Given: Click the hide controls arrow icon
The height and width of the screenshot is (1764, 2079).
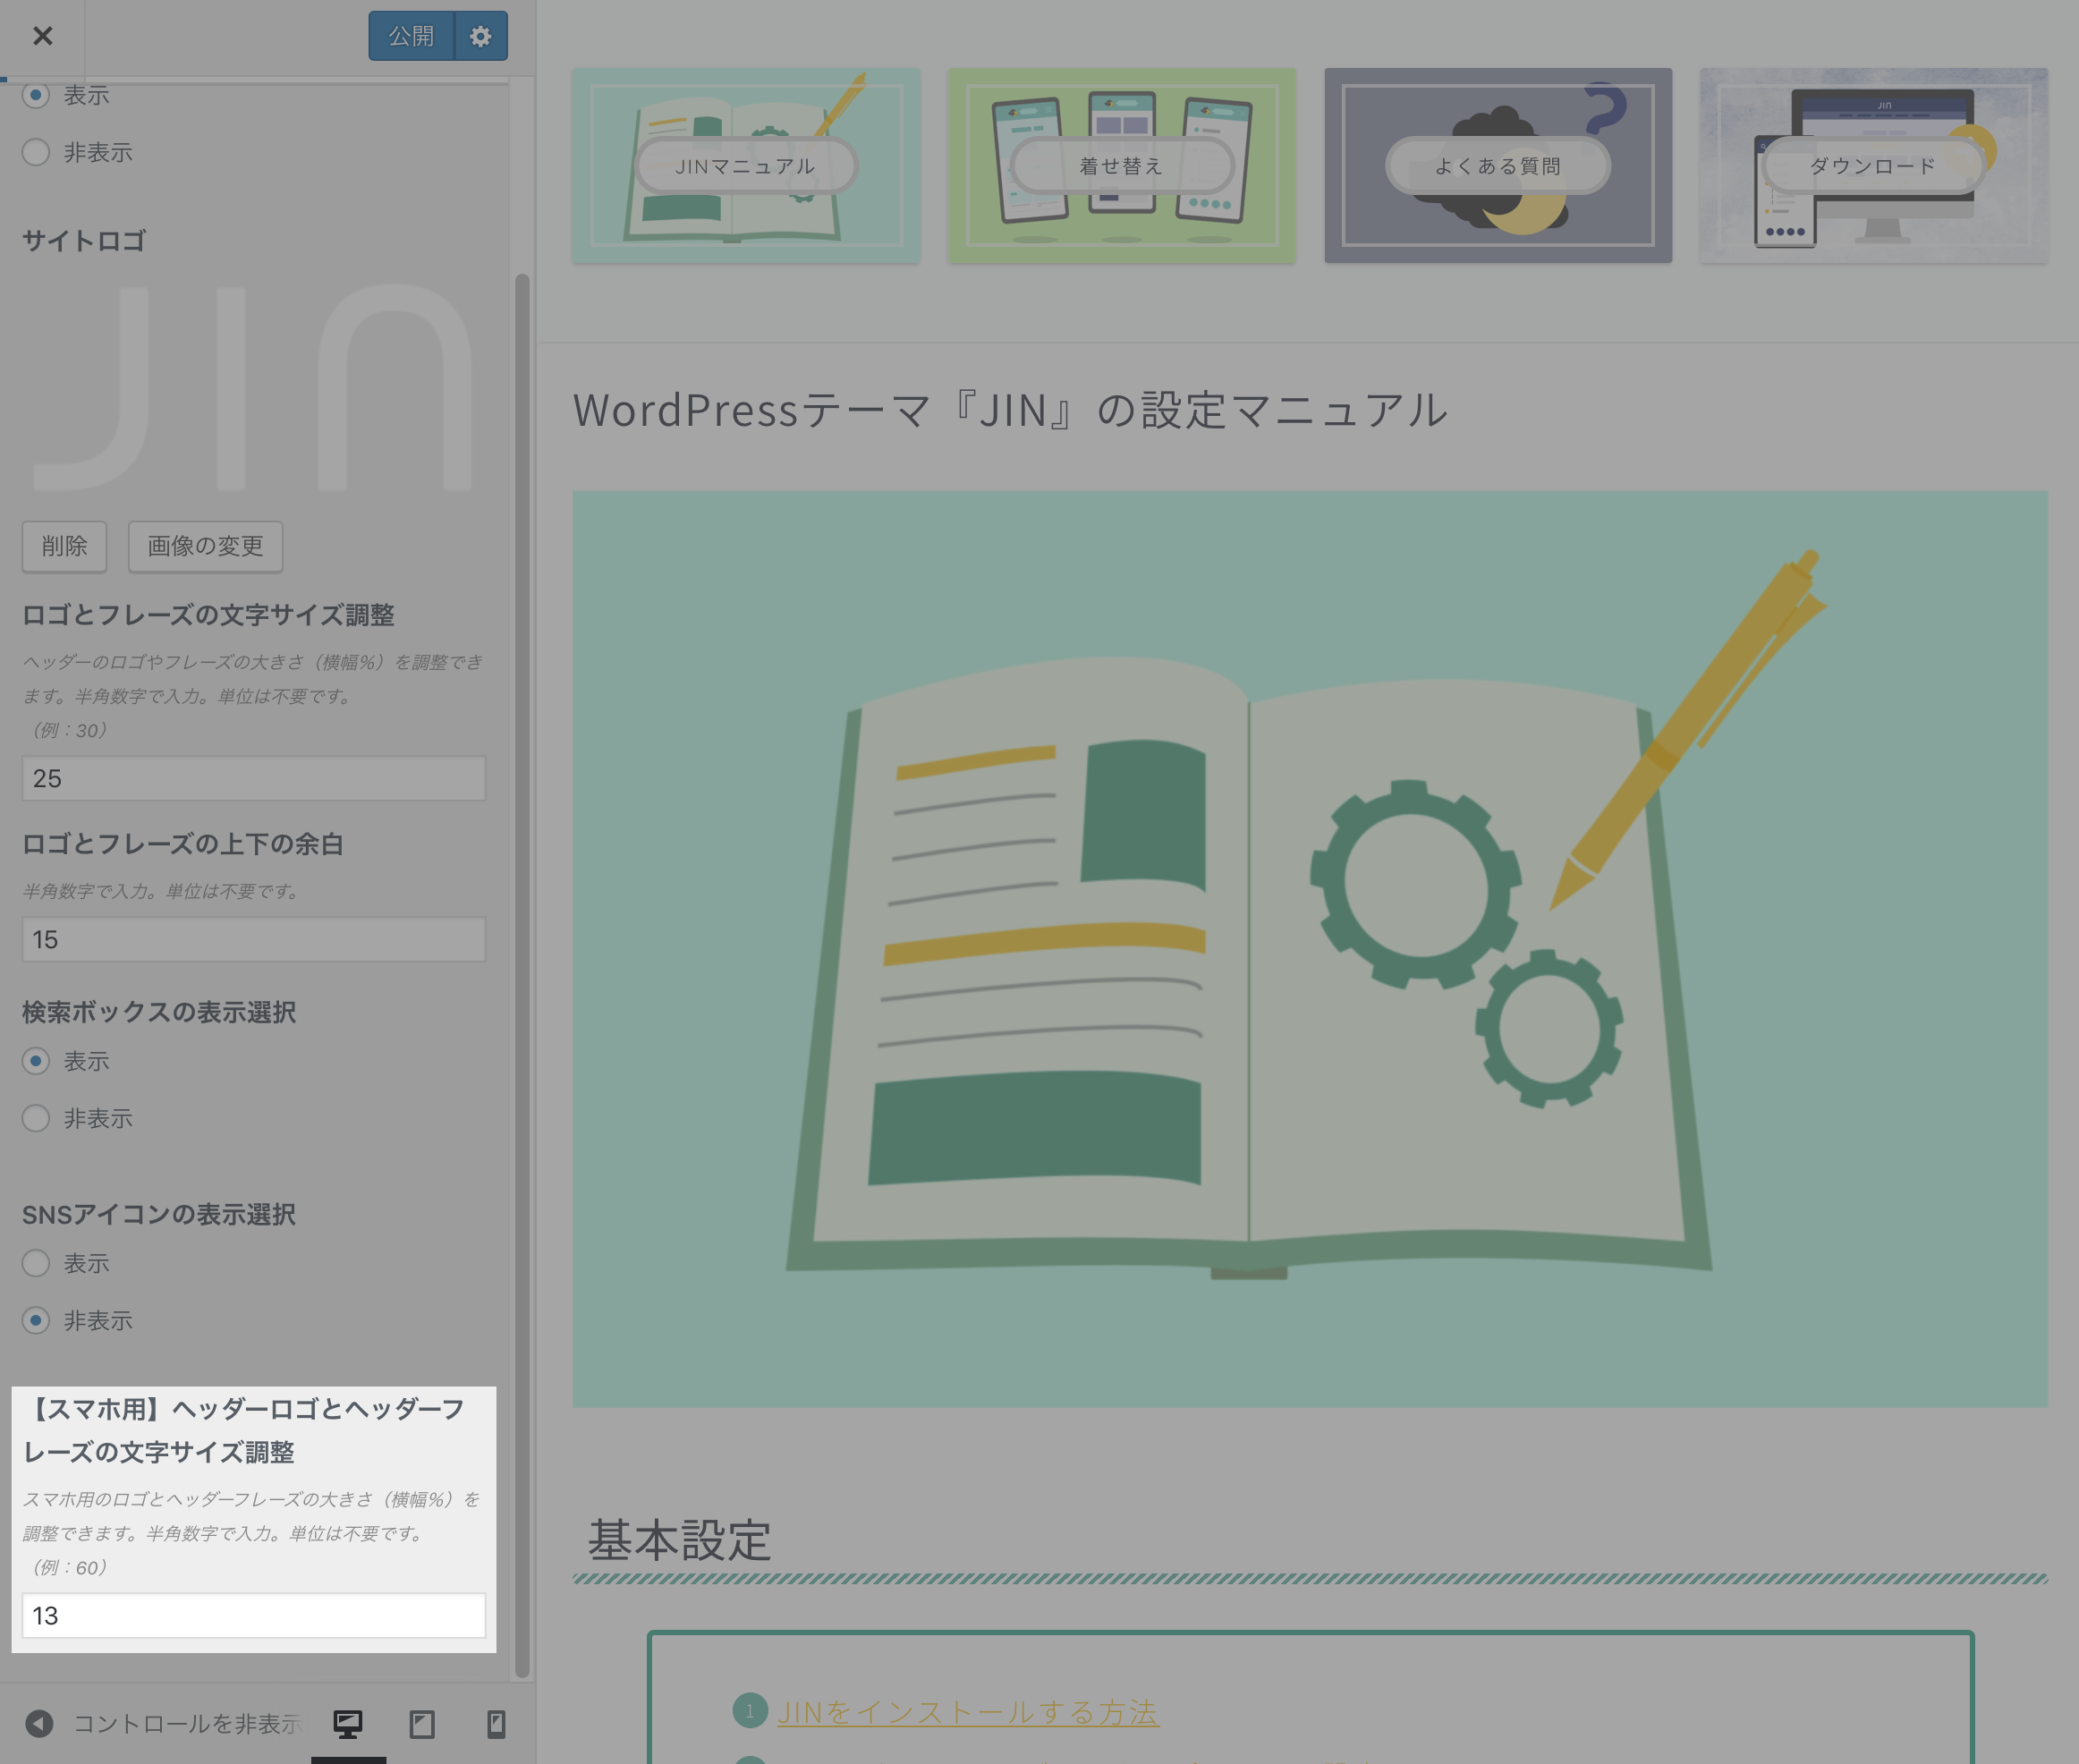Looking at the screenshot, I should point(39,1724).
